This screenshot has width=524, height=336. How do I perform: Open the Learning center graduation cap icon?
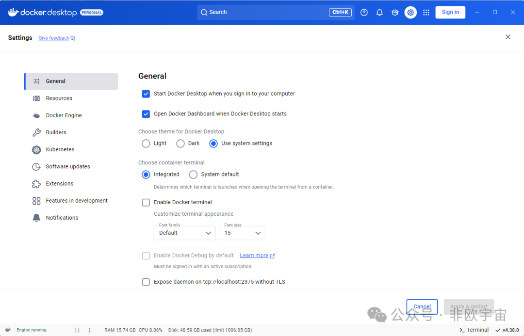[395, 12]
